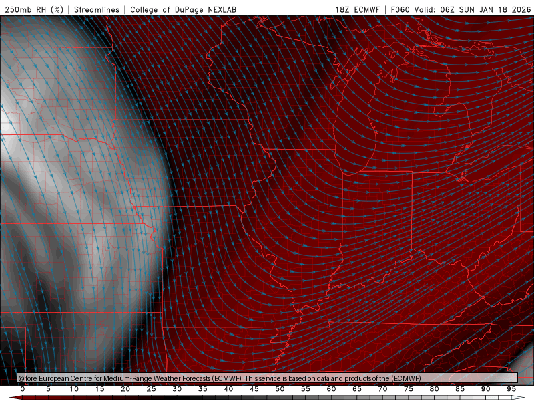Click the ECMWF copyright notice banner
Image resolution: width=534 pixels, height=401 pixels.
pyautogui.click(x=268, y=378)
